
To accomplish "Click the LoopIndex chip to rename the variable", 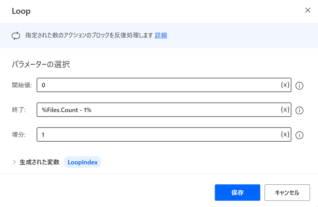I will point(83,162).
